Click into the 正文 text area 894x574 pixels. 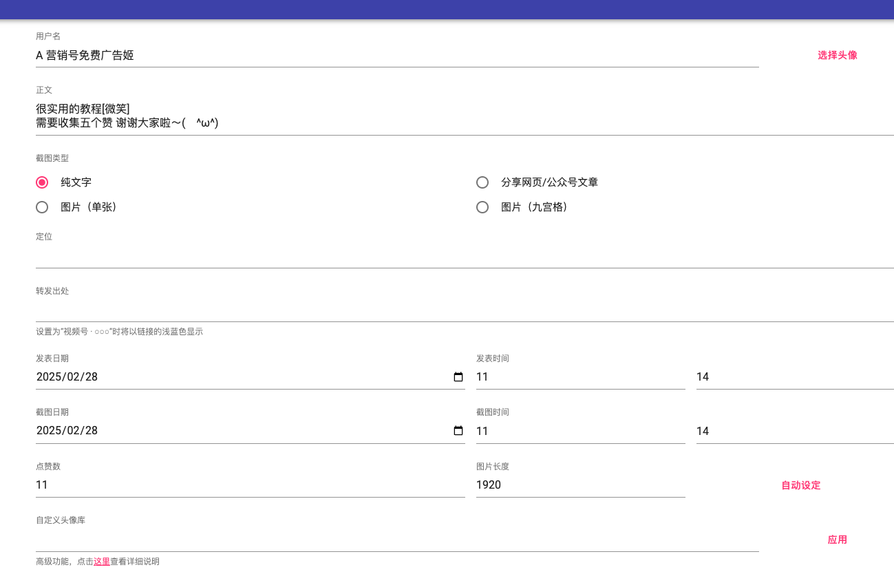(464, 116)
